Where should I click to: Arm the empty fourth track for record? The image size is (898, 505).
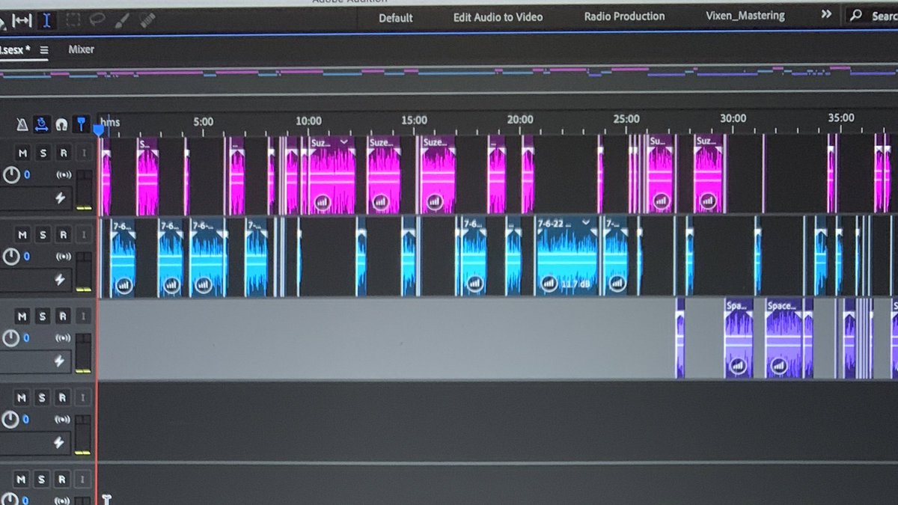(63, 397)
